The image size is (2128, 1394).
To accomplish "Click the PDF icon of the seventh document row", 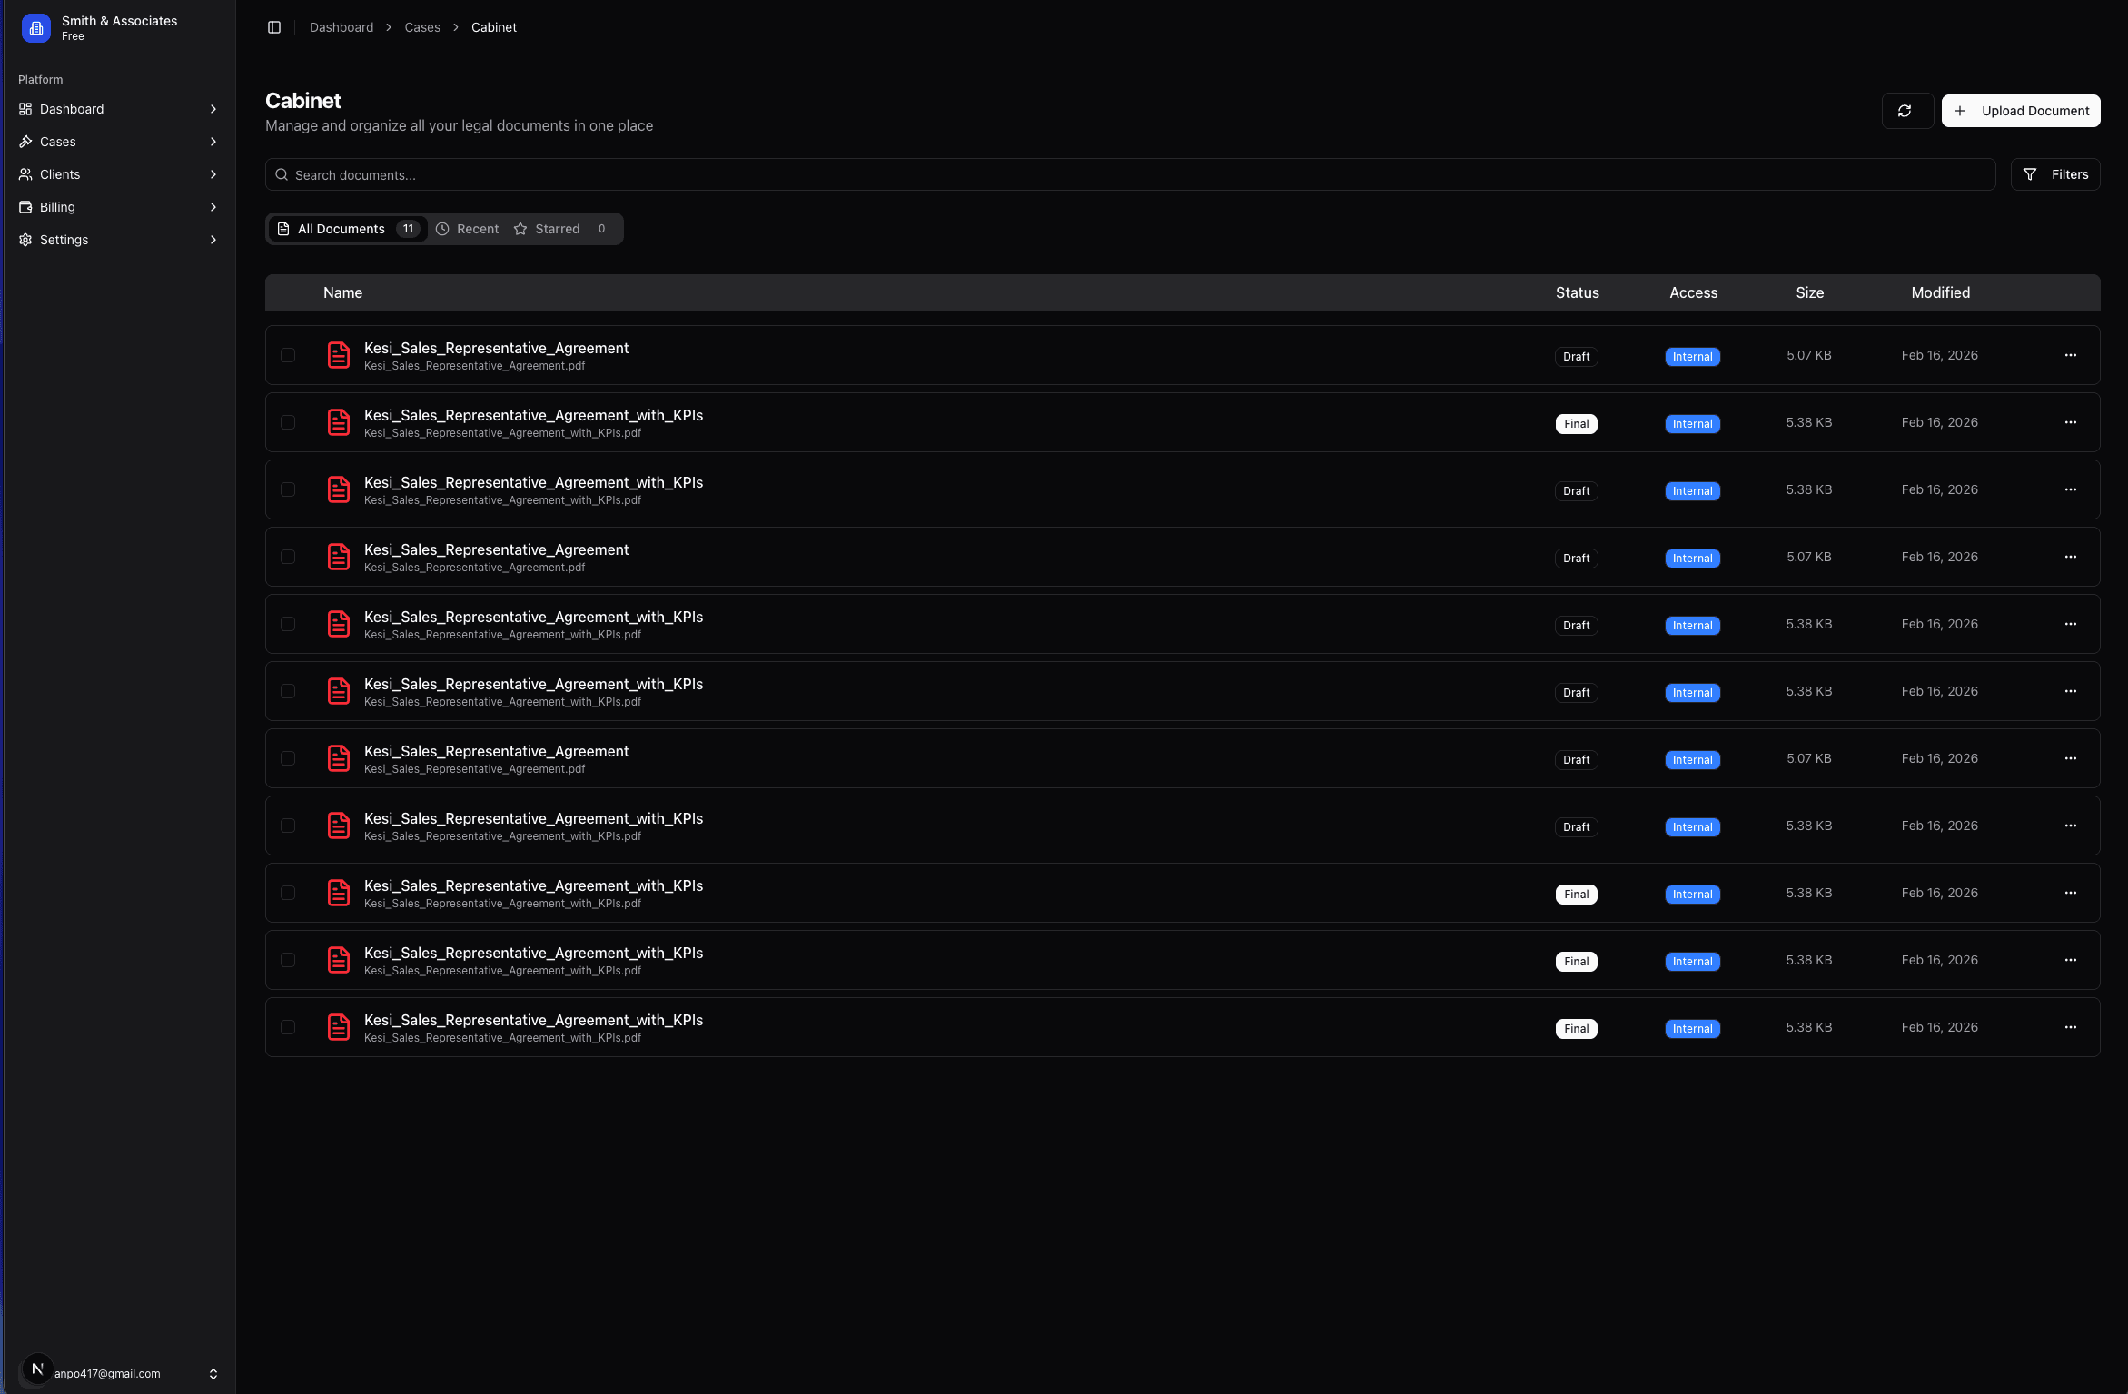I will click(x=339, y=758).
